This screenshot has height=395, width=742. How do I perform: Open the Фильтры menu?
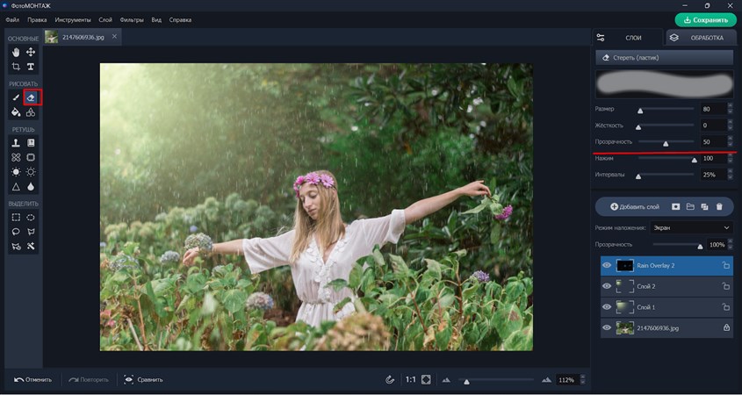pyautogui.click(x=132, y=19)
